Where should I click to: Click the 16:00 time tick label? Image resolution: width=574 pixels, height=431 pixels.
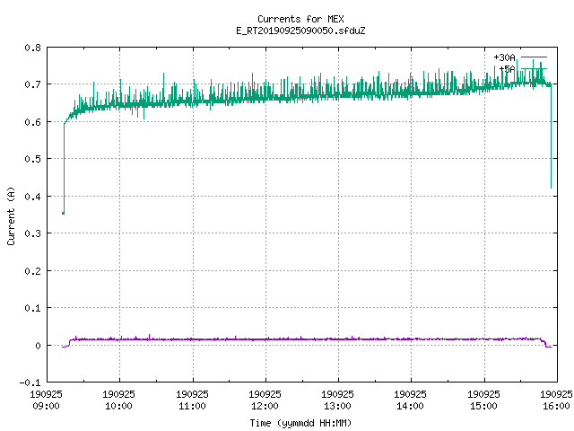pos(556,406)
